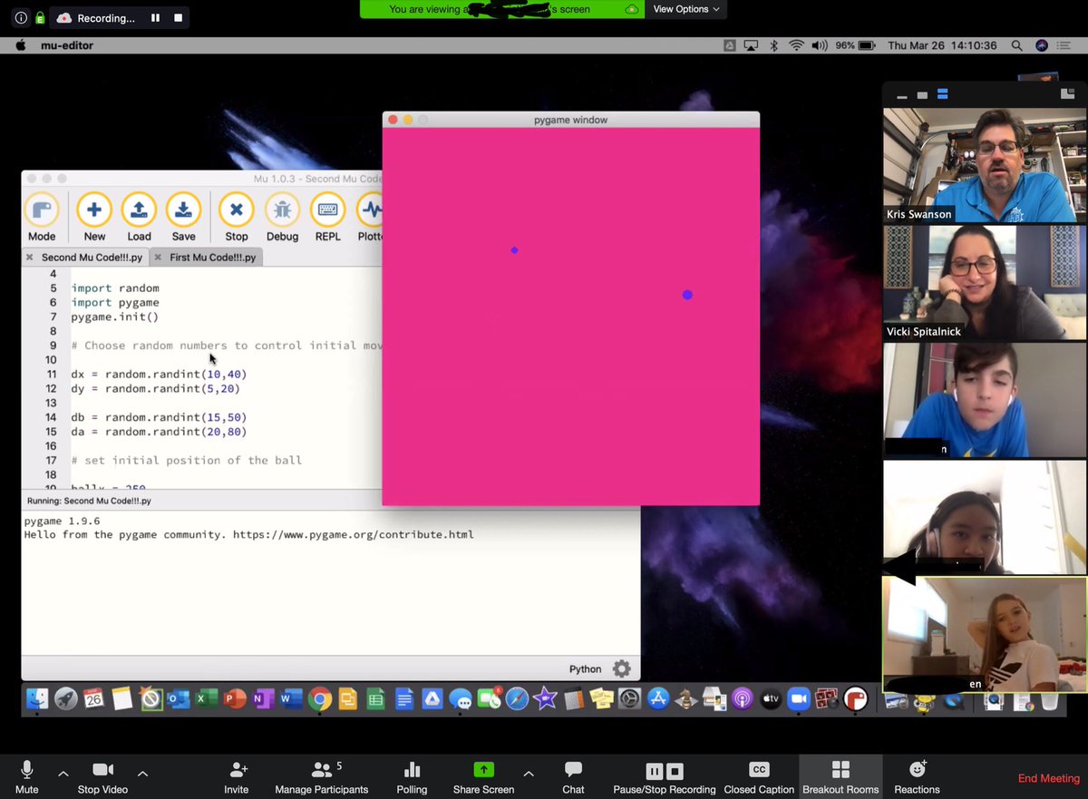Open Microsoft Excel in the Dock
This screenshot has height=799, width=1088.
[207, 699]
